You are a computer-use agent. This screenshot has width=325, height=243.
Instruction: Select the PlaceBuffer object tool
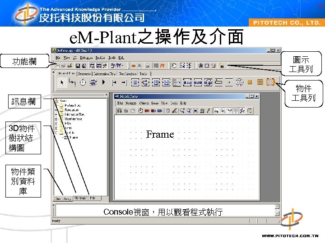coord(187,82)
